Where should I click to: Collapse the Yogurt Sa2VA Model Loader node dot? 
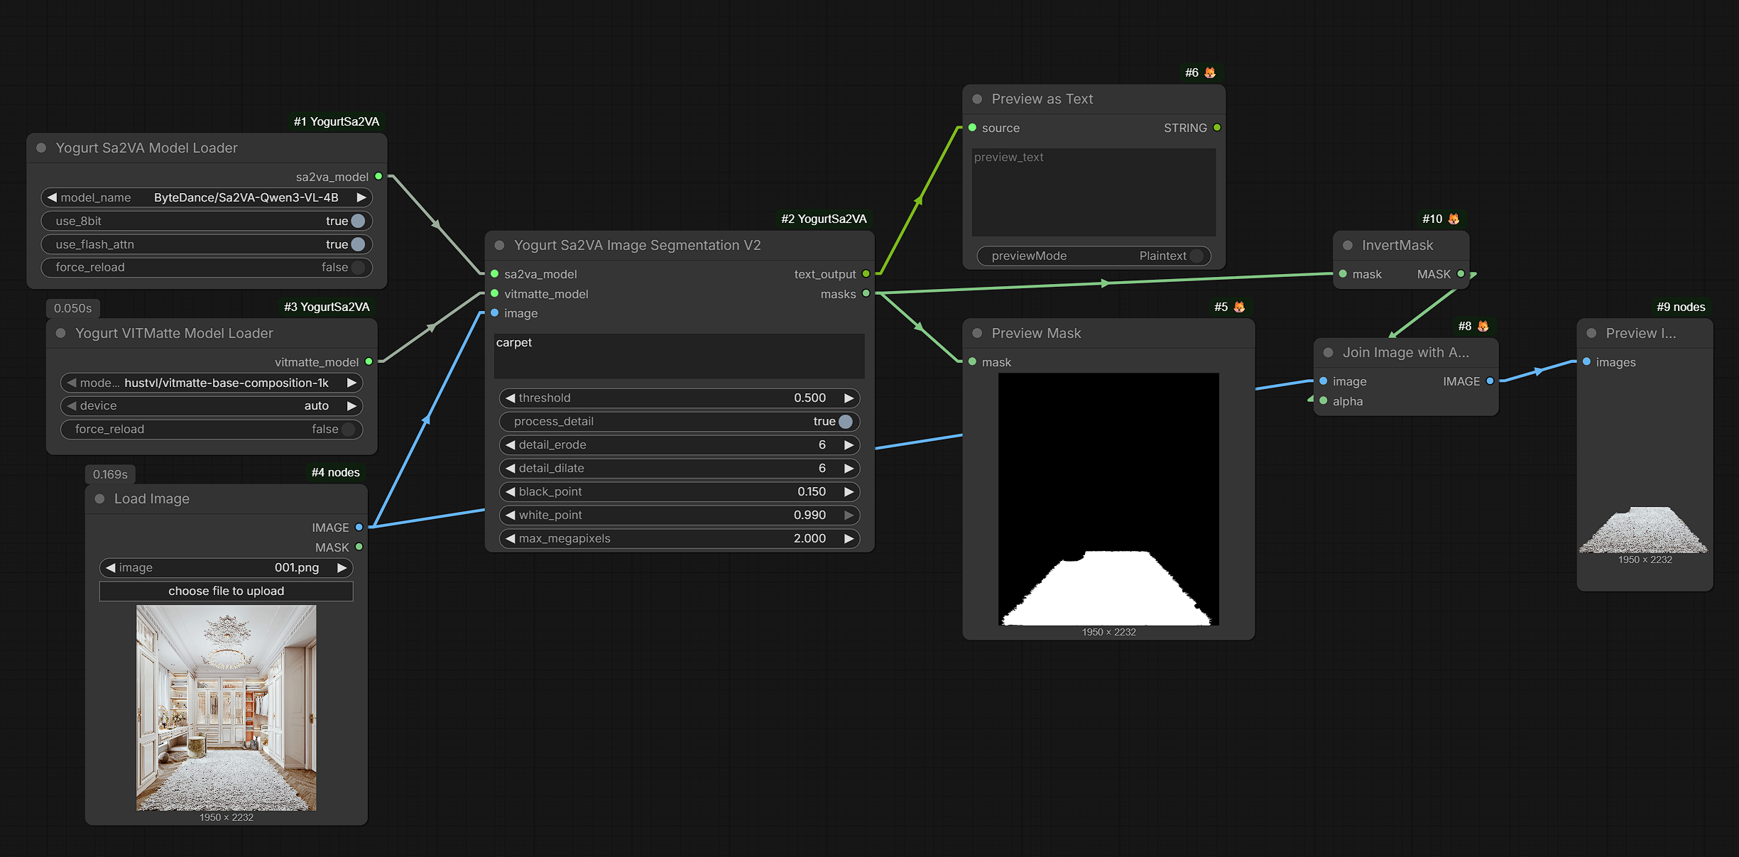[x=41, y=148]
